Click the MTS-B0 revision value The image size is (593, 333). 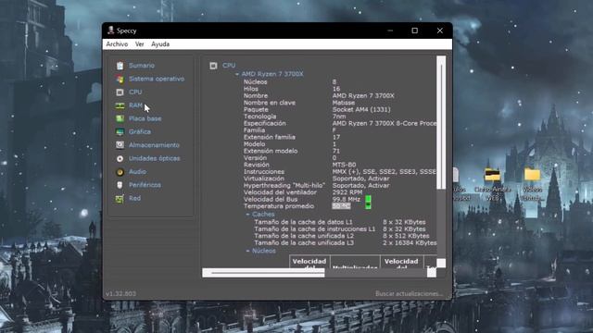click(344, 165)
